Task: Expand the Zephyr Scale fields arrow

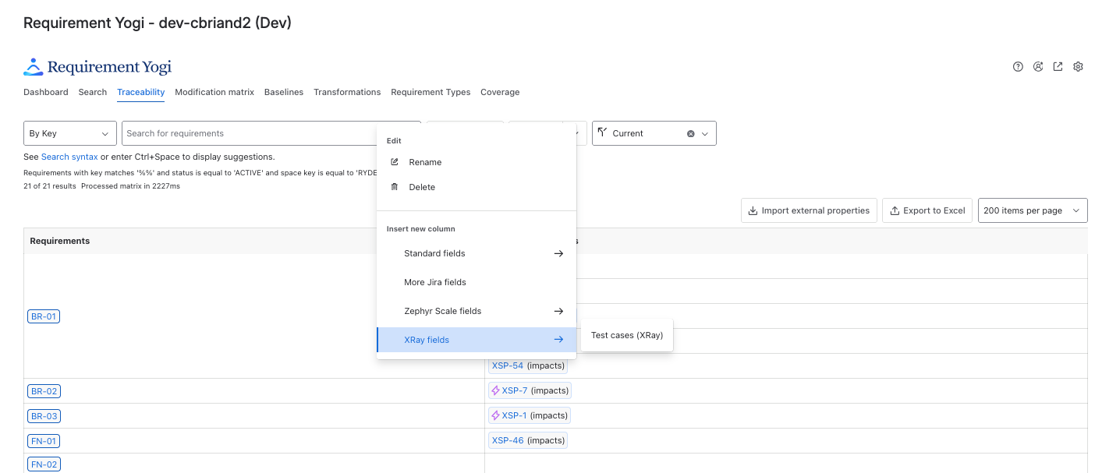Action: 558,311
